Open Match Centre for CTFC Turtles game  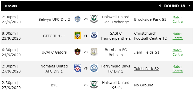(x=178, y=36)
